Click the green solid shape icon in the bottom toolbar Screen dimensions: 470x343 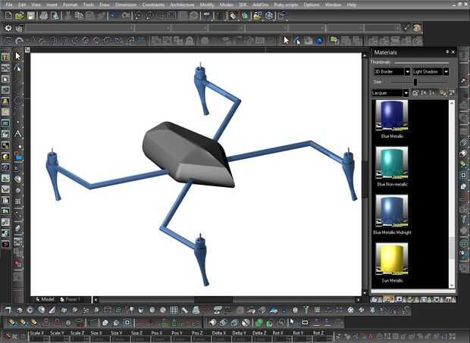point(258,323)
